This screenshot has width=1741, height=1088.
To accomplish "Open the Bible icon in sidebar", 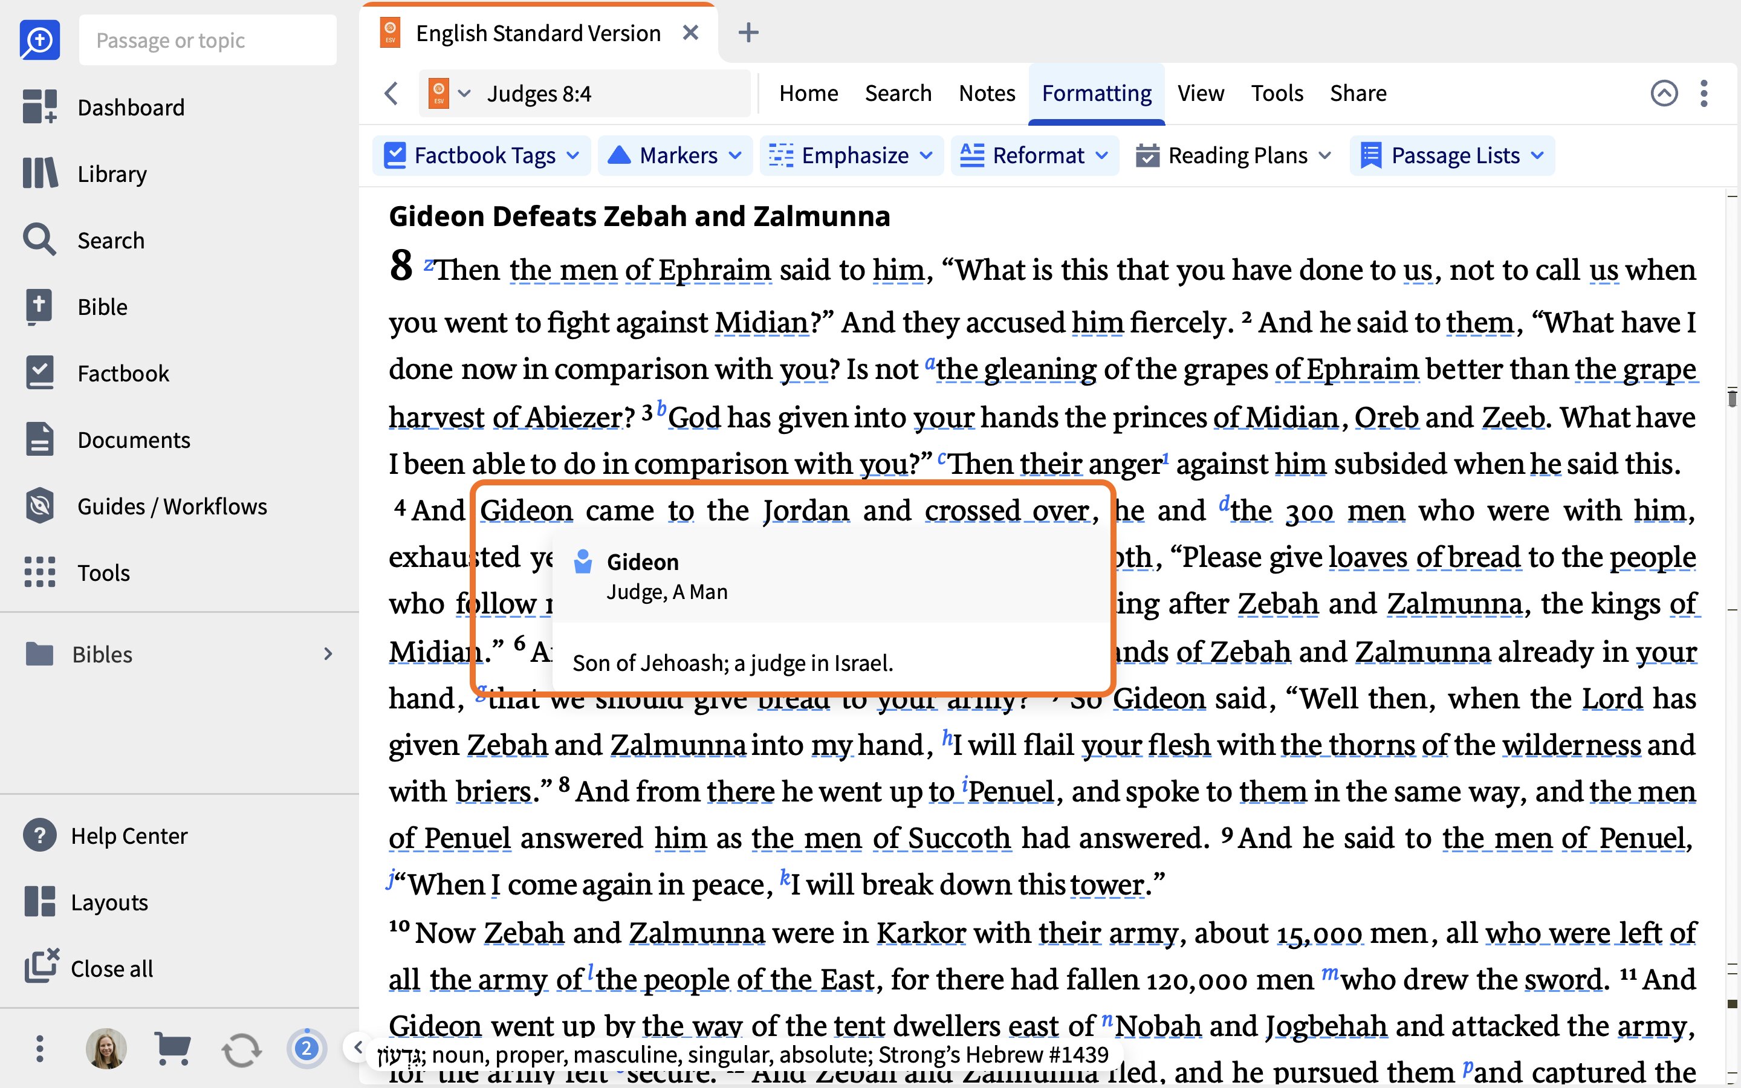I will pos(39,306).
